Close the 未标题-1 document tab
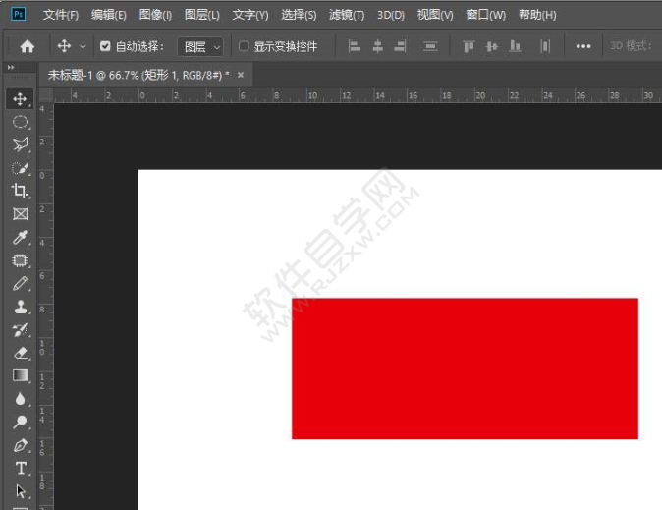The width and height of the screenshot is (662, 510). (241, 75)
